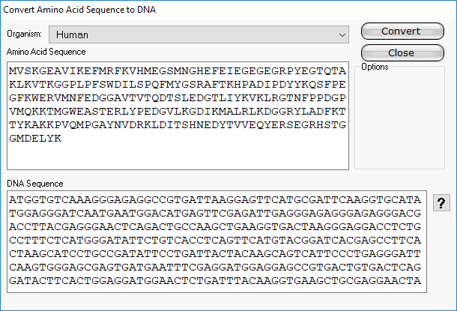The width and height of the screenshot is (457, 311).
Task: Click the question mark help button
Action: point(442,203)
